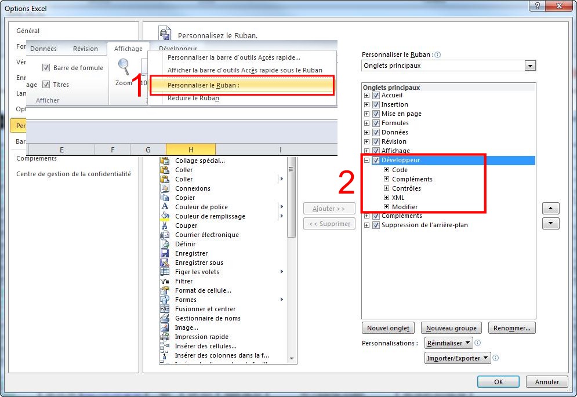Viewport: 577px width, 397px height.
Task: Choose Personnaliser le Ruban in context menu
Action: (242, 86)
